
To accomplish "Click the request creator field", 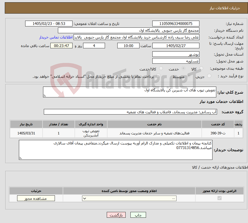I will (136, 37).
